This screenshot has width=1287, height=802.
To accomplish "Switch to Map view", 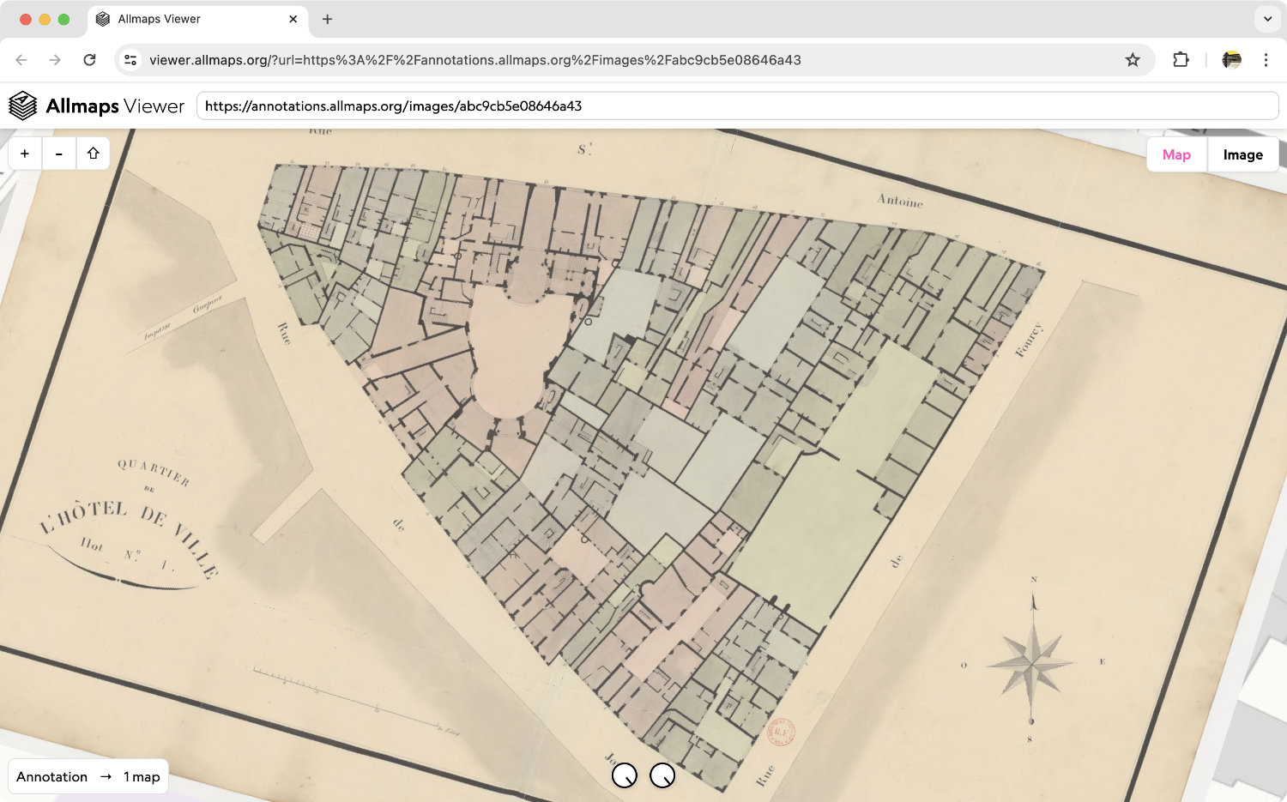I will [x=1176, y=154].
